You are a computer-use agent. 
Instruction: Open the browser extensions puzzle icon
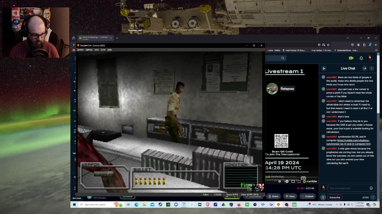(x=364, y=45)
